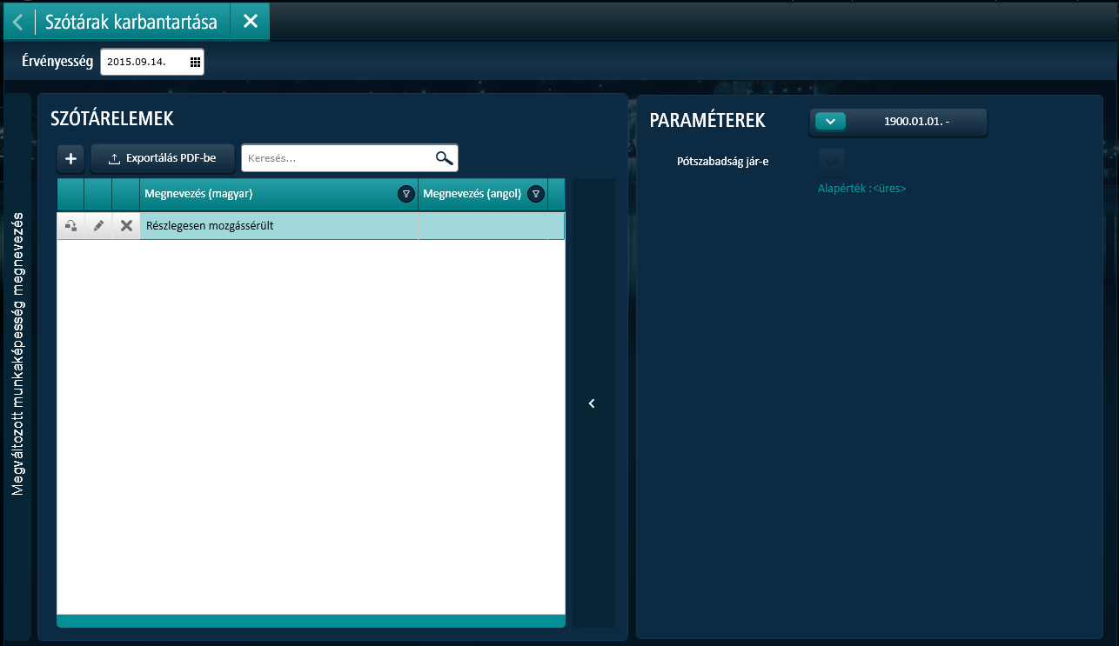The height and width of the screenshot is (646, 1119).
Task: Open filter for Megnevezés (angol) column
Action: [x=535, y=194]
